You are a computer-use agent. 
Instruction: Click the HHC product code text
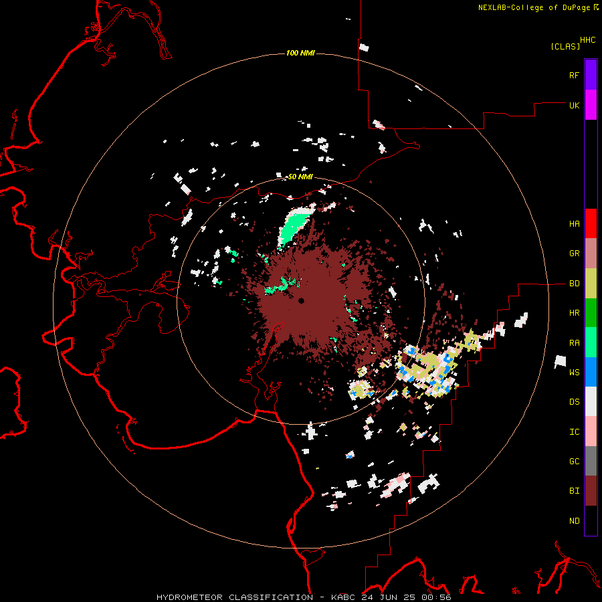click(x=588, y=40)
